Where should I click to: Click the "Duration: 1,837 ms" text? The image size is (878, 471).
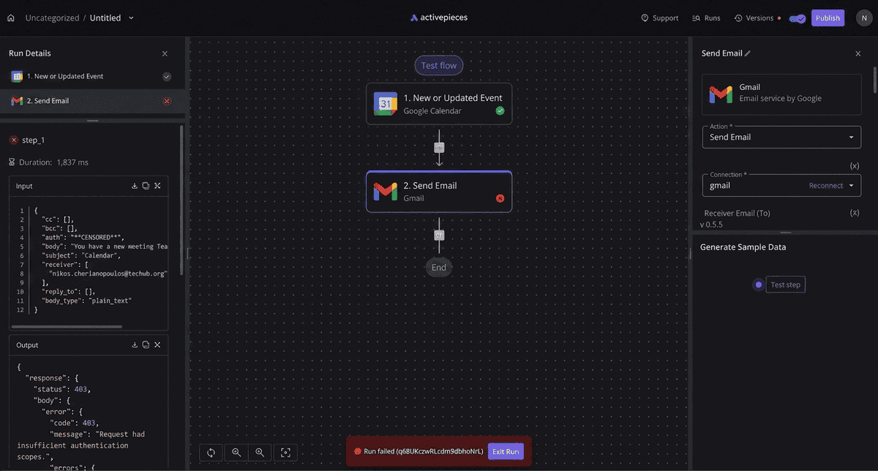point(52,162)
